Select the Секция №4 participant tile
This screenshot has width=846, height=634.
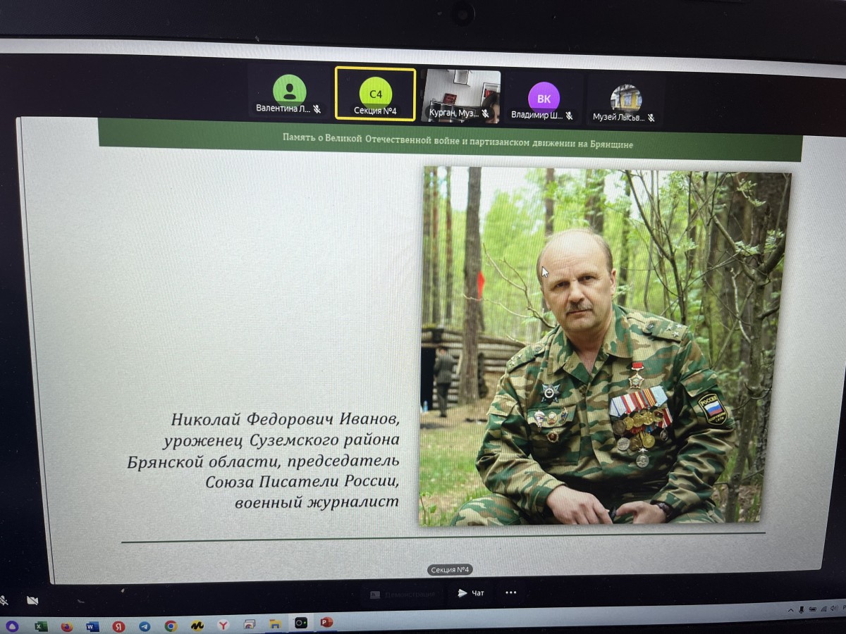(375, 94)
